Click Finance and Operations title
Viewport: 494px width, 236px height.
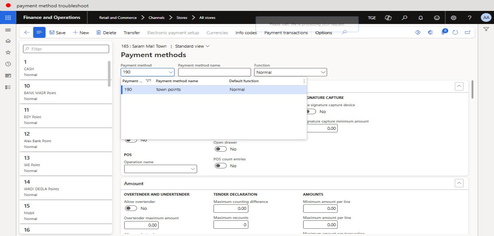point(52,17)
